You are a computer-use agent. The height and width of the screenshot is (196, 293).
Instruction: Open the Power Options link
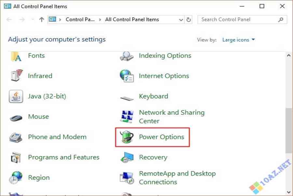[x=161, y=137]
